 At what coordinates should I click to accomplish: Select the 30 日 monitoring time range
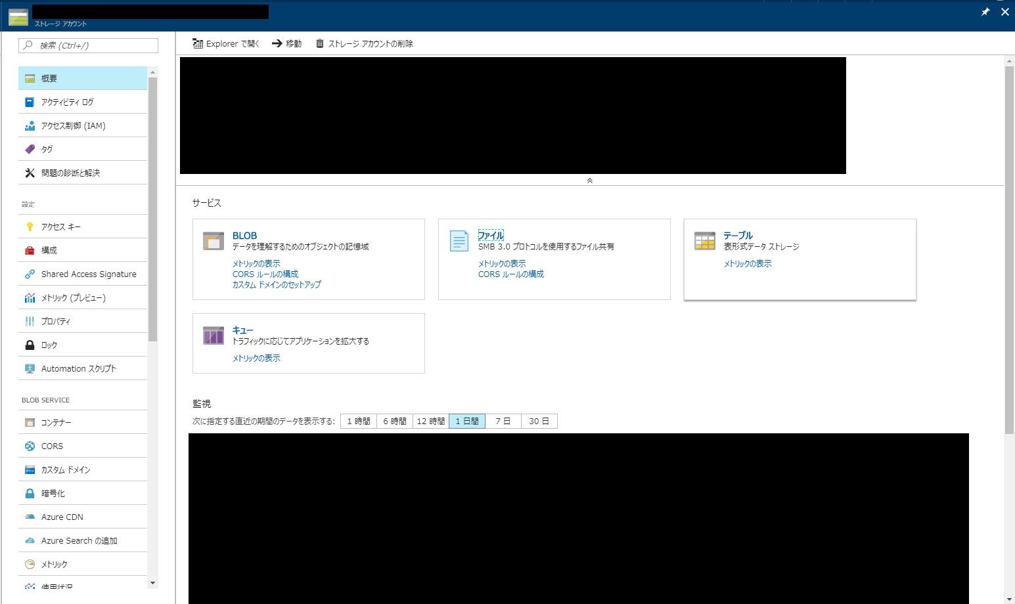[538, 421]
